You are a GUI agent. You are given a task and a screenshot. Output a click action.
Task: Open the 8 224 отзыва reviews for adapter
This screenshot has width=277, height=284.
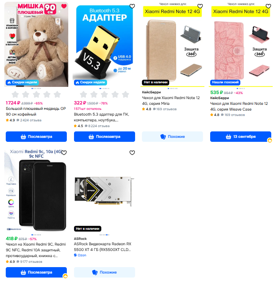point(99,126)
